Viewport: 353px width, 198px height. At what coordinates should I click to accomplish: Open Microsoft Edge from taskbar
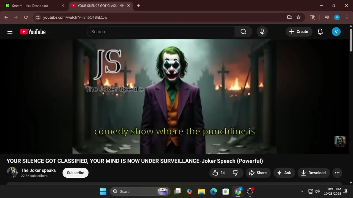point(213,191)
